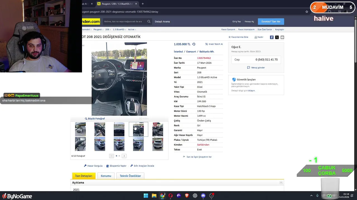
Task: Click the search magnifier icon in the site header
Action: (x=149, y=21)
